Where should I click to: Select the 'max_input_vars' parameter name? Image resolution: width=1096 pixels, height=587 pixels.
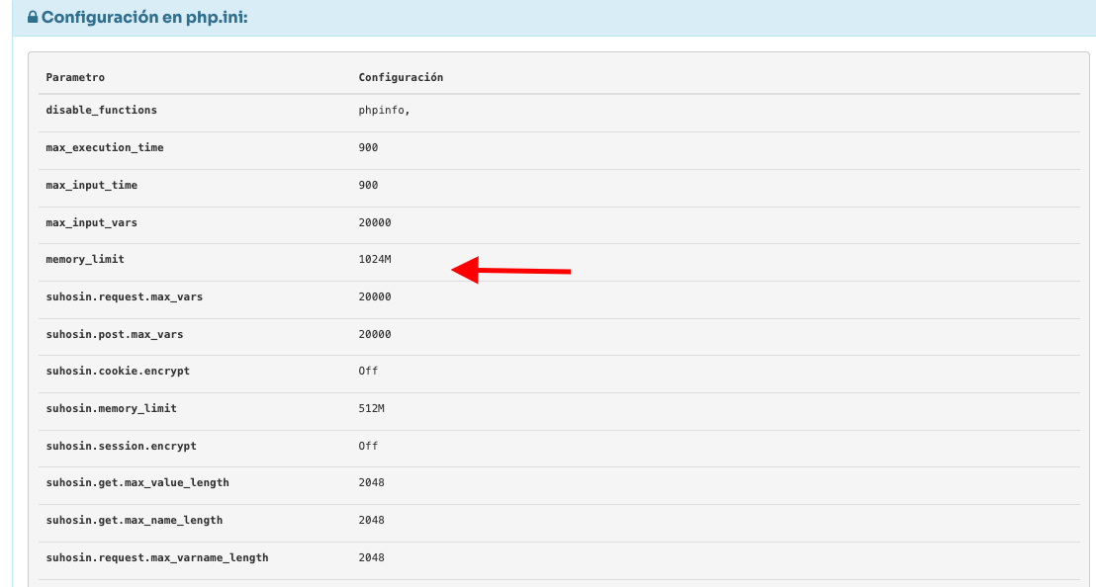click(92, 222)
